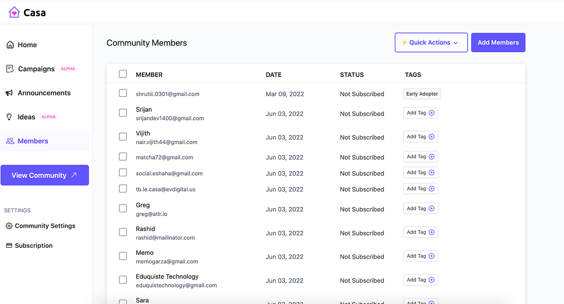Click the Add Members button
This screenshot has height=304, width=564.
498,43
